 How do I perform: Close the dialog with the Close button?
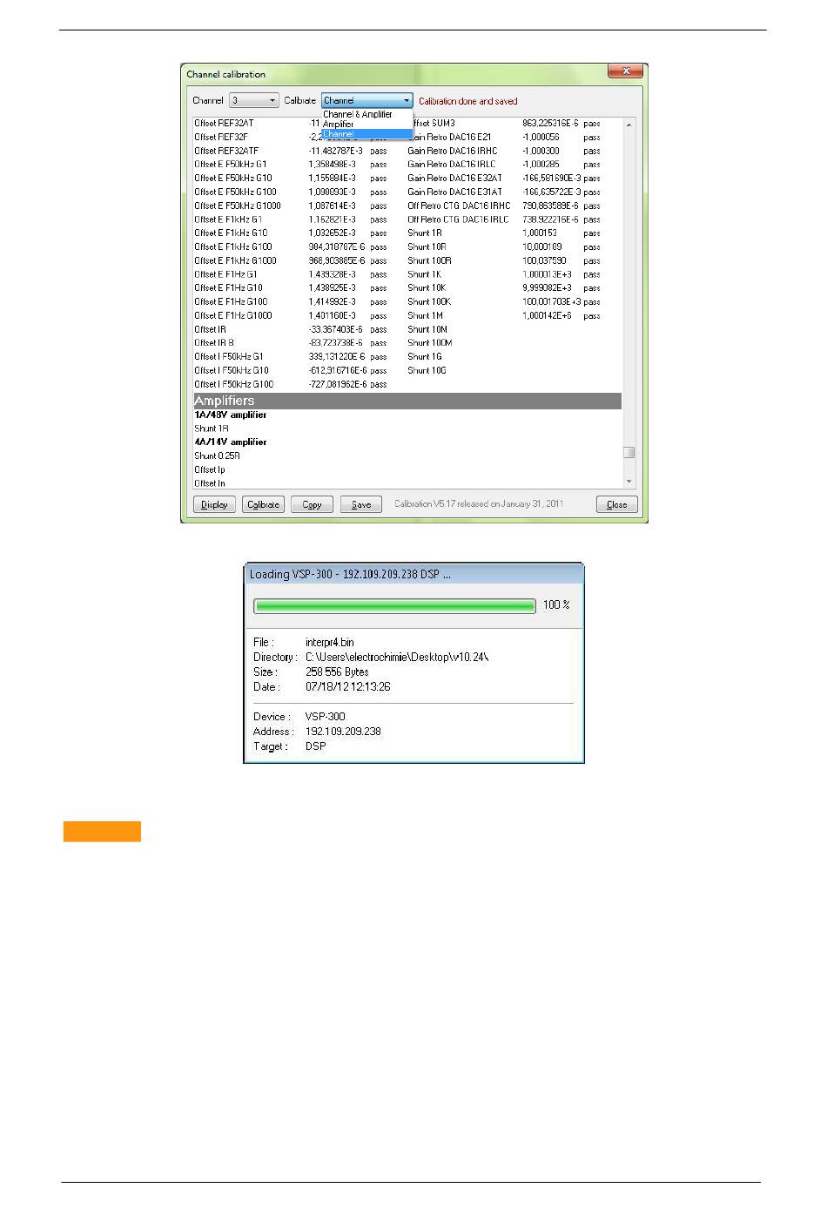[617, 505]
